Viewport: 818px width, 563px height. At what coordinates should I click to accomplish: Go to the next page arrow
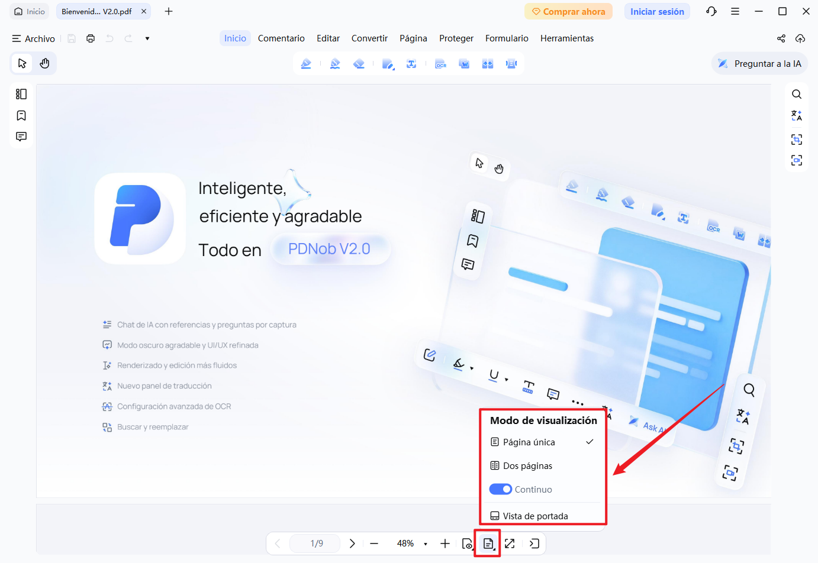(352, 543)
